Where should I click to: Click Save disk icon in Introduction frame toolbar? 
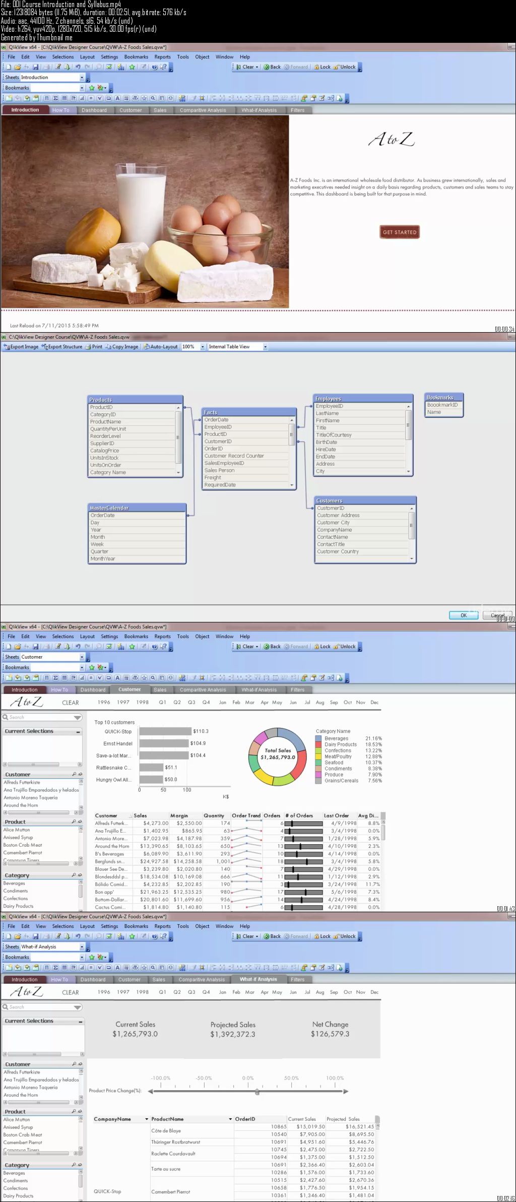[35, 67]
